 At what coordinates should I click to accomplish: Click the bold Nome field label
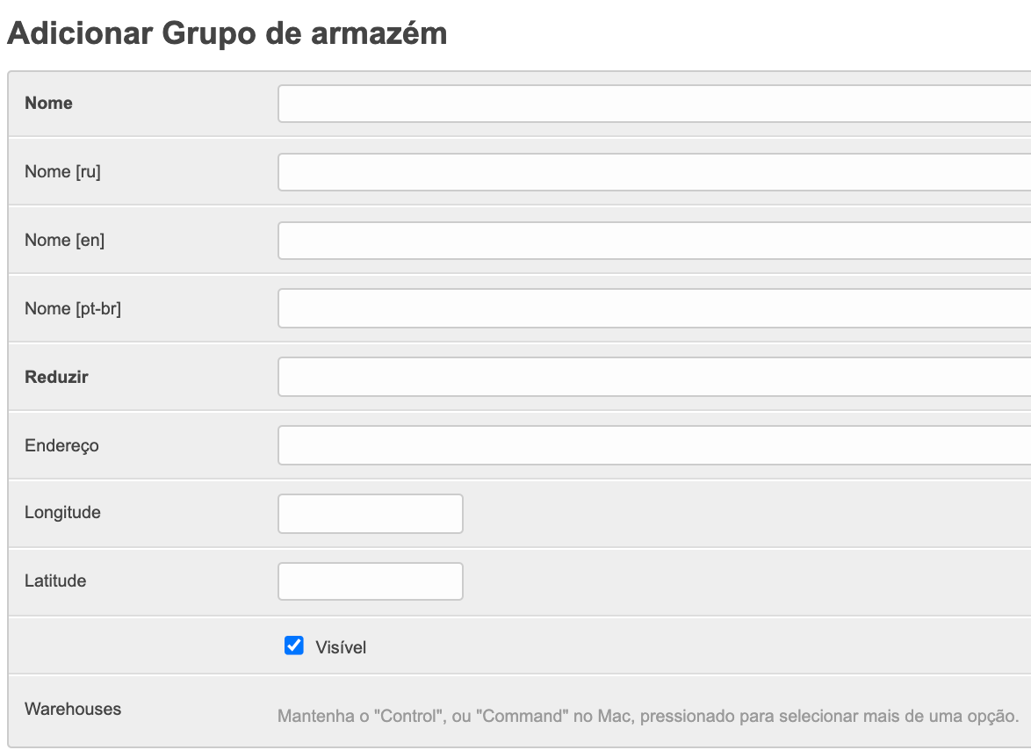pyautogui.click(x=48, y=103)
